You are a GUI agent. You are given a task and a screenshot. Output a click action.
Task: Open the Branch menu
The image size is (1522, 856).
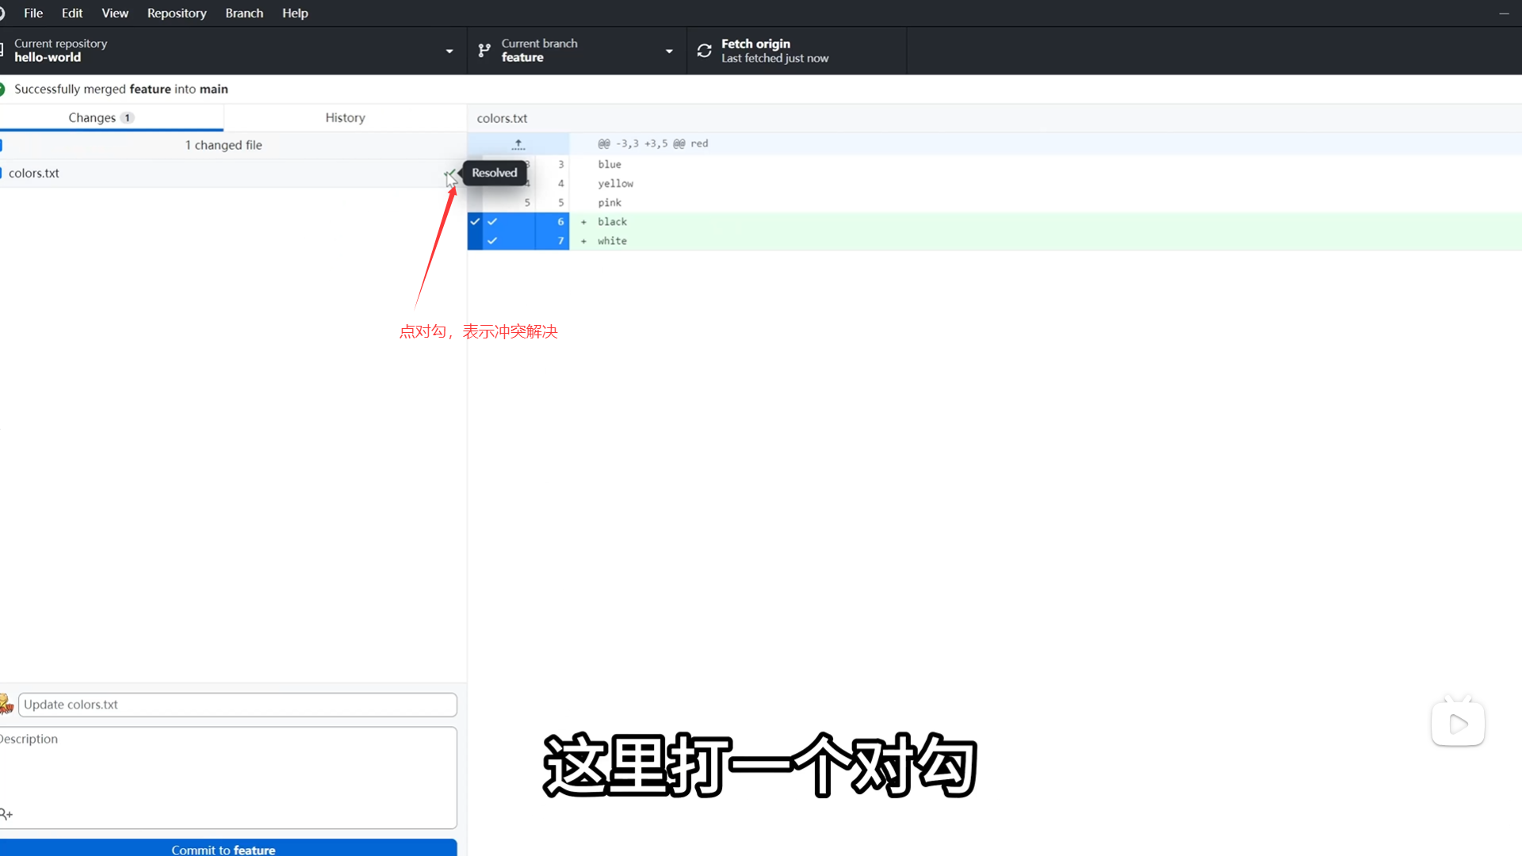[x=243, y=13]
